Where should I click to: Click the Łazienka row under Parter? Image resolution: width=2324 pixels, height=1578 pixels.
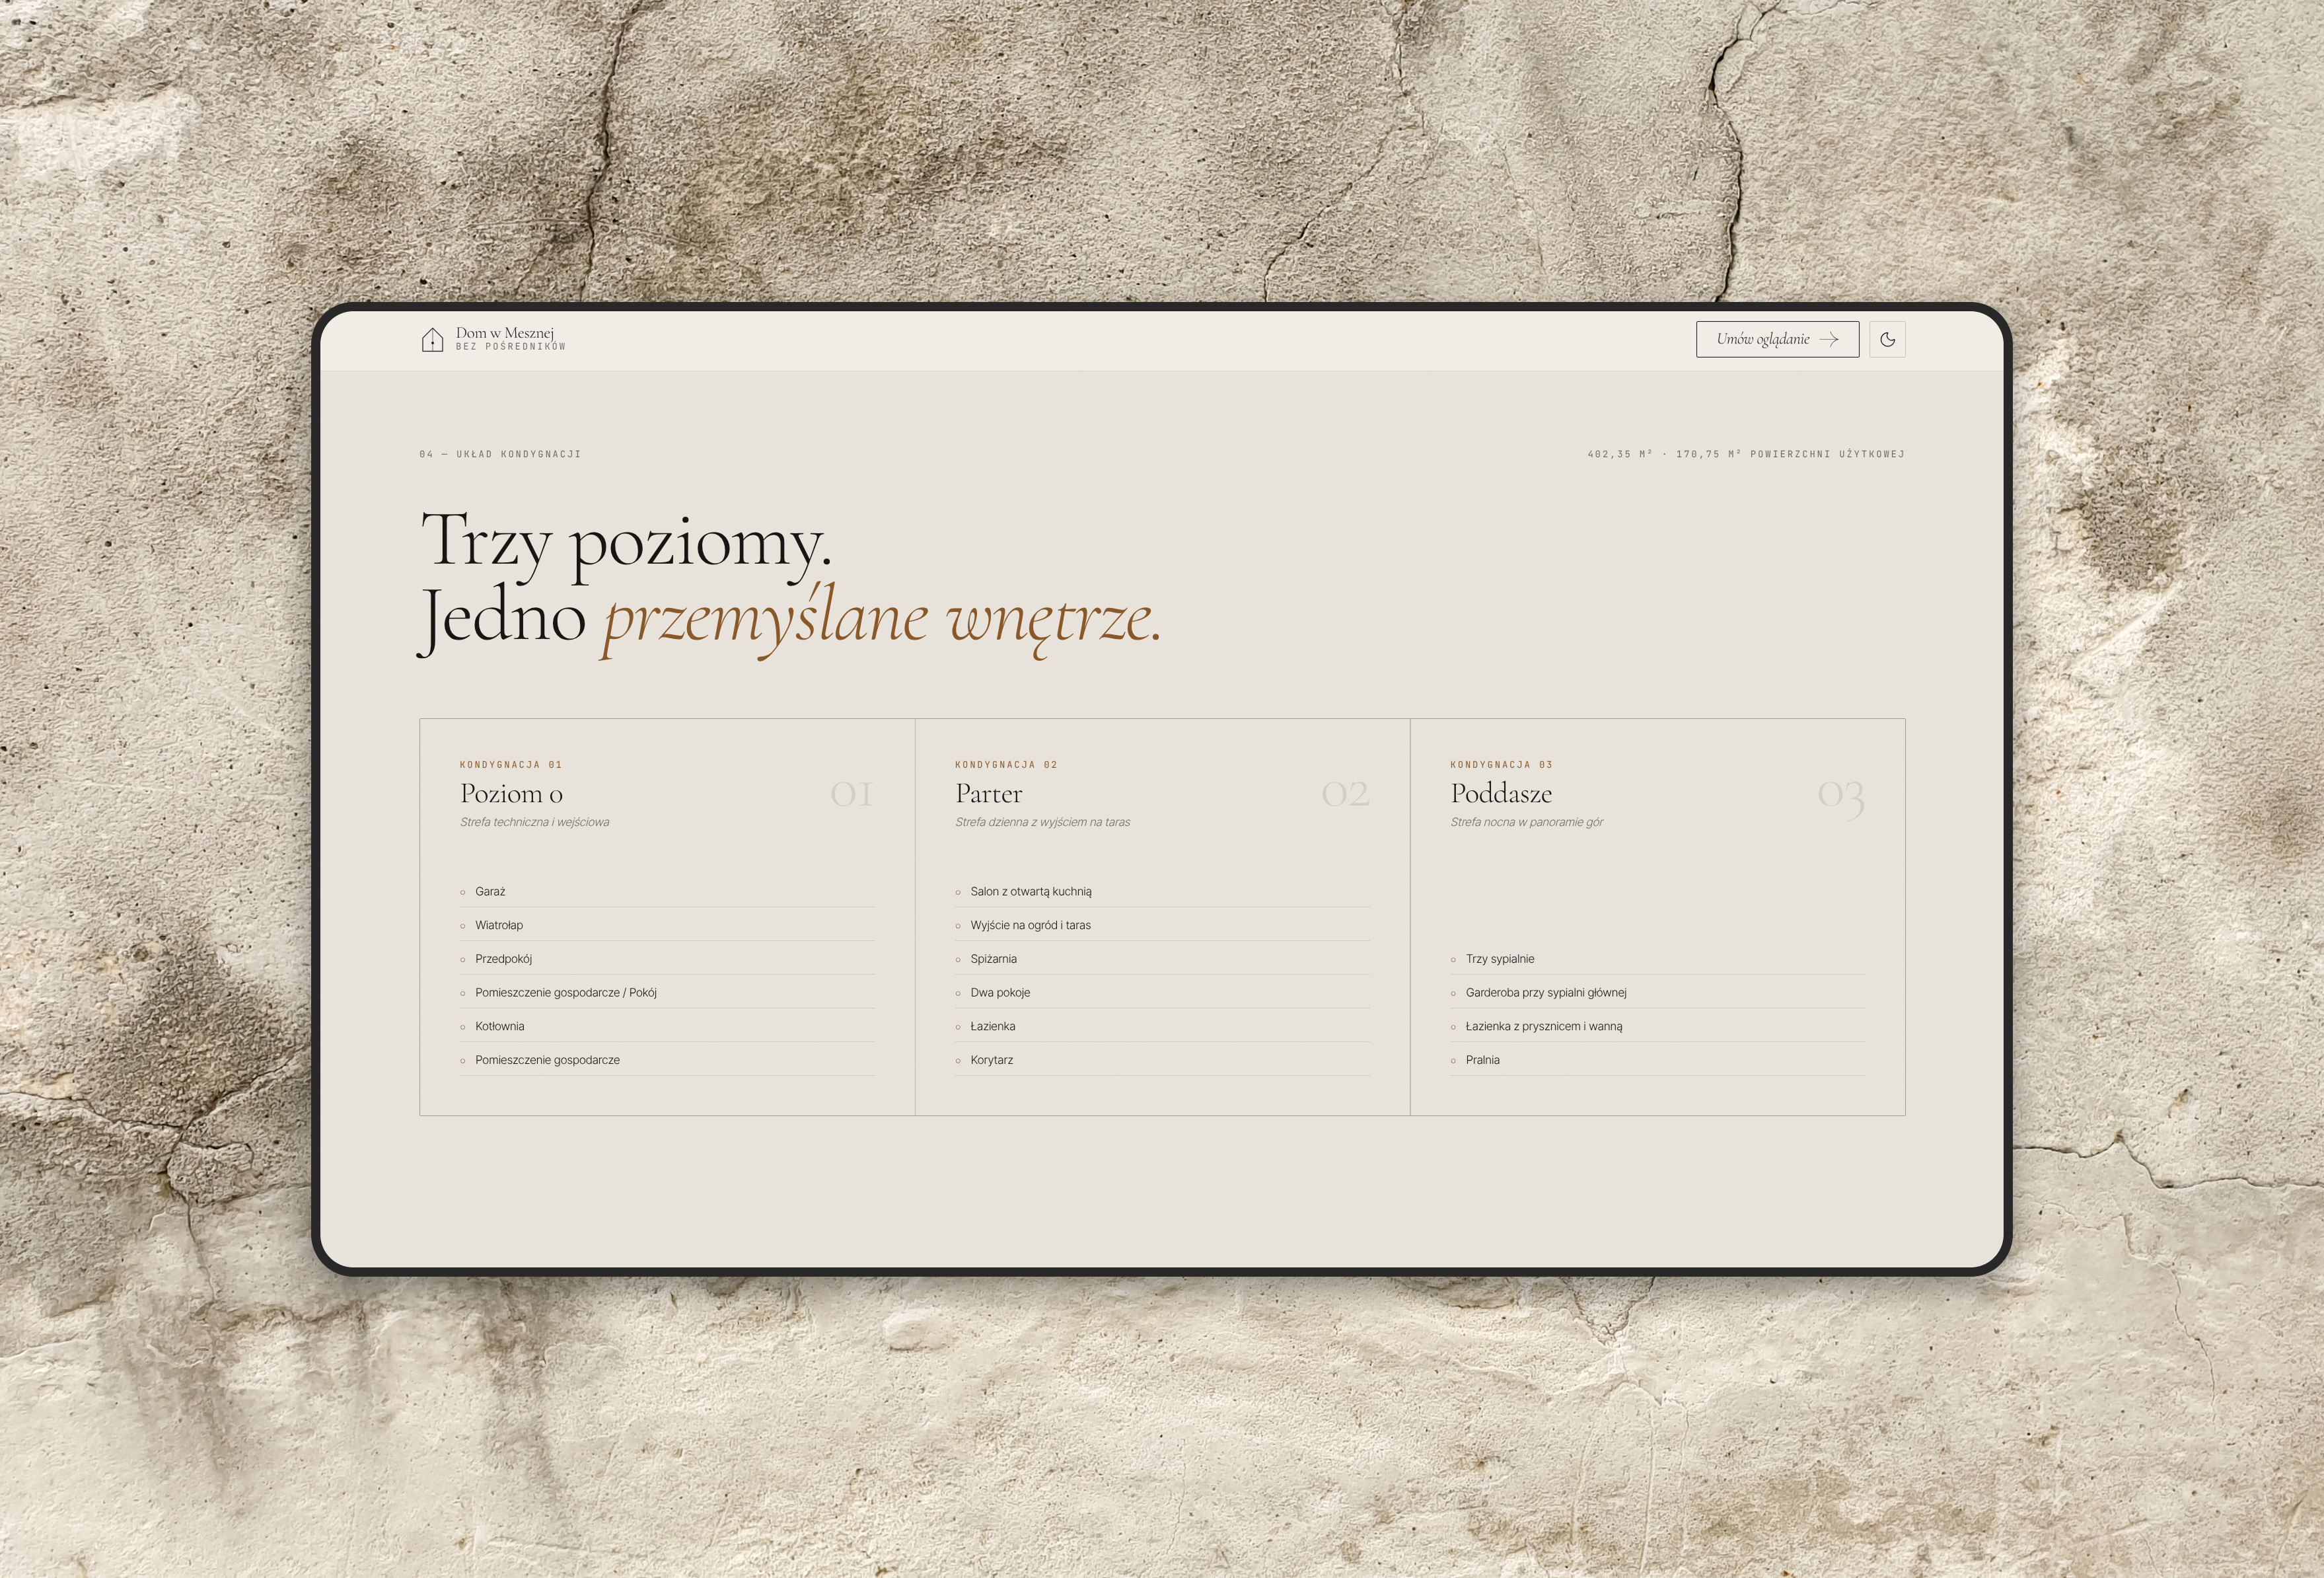tap(1162, 1026)
